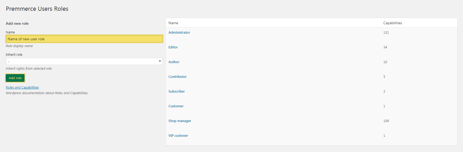This screenshot has height=152, width=463.
Task: Click the Premmerce Users Roles page heading
Action: click(37, 9)
